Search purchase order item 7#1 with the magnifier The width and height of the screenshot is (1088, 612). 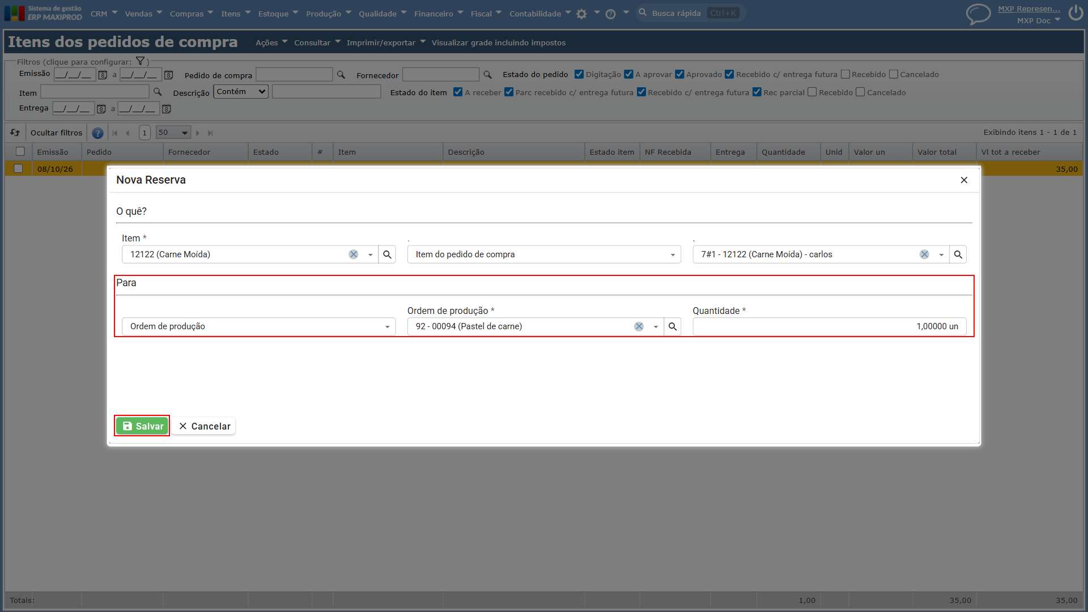pos(958,254)
